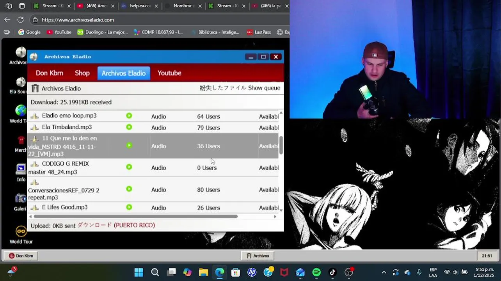Click file icon beside CODIGO G REMIX

click(x=35, y=164)
